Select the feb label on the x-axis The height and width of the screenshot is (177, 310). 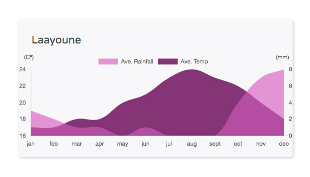(x=53, y=143)
